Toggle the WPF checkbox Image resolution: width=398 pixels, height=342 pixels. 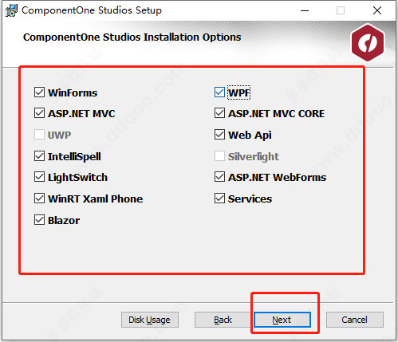[x=219, y=92]
